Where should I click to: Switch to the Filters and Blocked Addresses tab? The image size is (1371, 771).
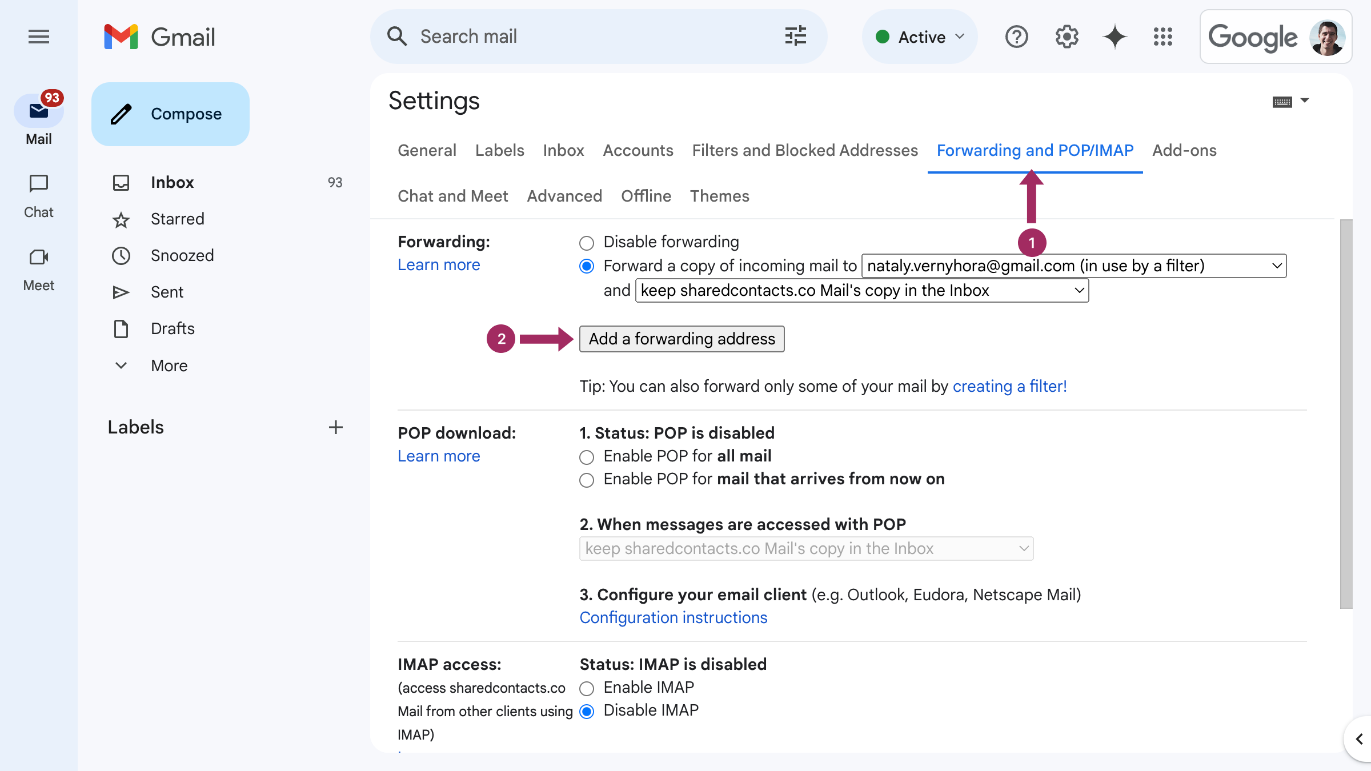[x=805, y=150]
